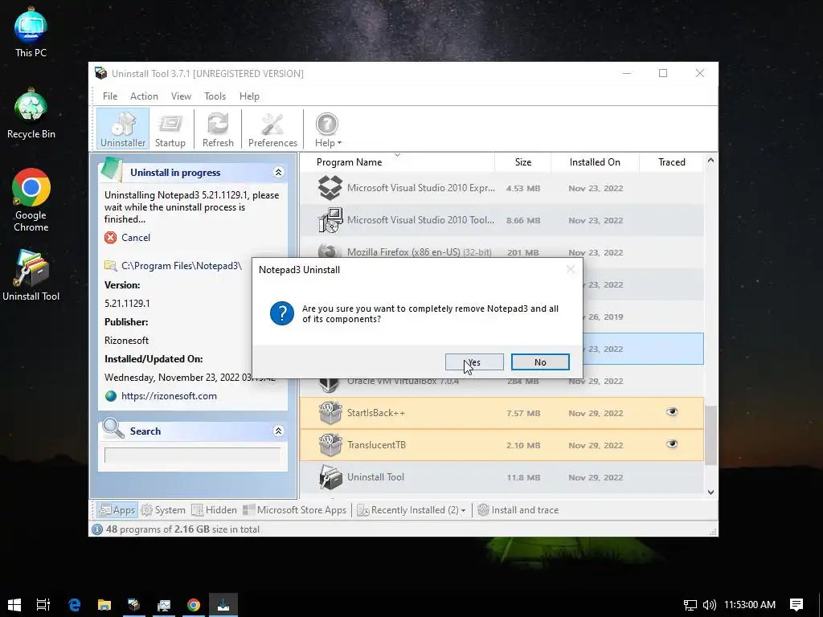Close the Notepad3 Uninstall dialog
The width and height of the screenshot is (823, 617).
(x=571, y=269)
